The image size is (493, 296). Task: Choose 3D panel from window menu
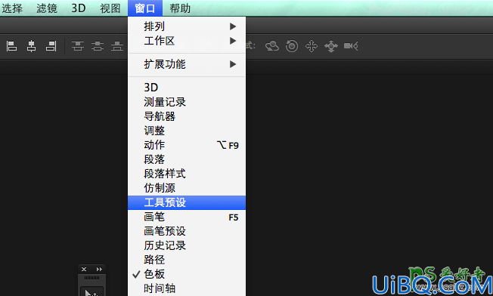(187, 88)
